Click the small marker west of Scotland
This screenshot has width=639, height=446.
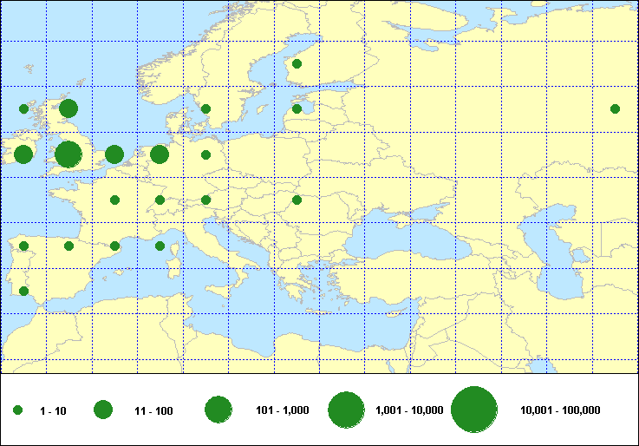(23, 108)
